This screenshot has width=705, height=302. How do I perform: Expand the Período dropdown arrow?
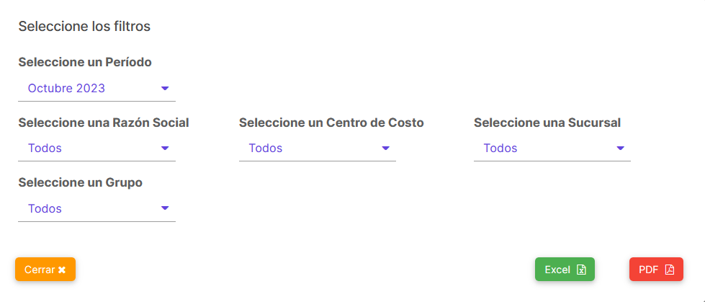coord(165,88)
